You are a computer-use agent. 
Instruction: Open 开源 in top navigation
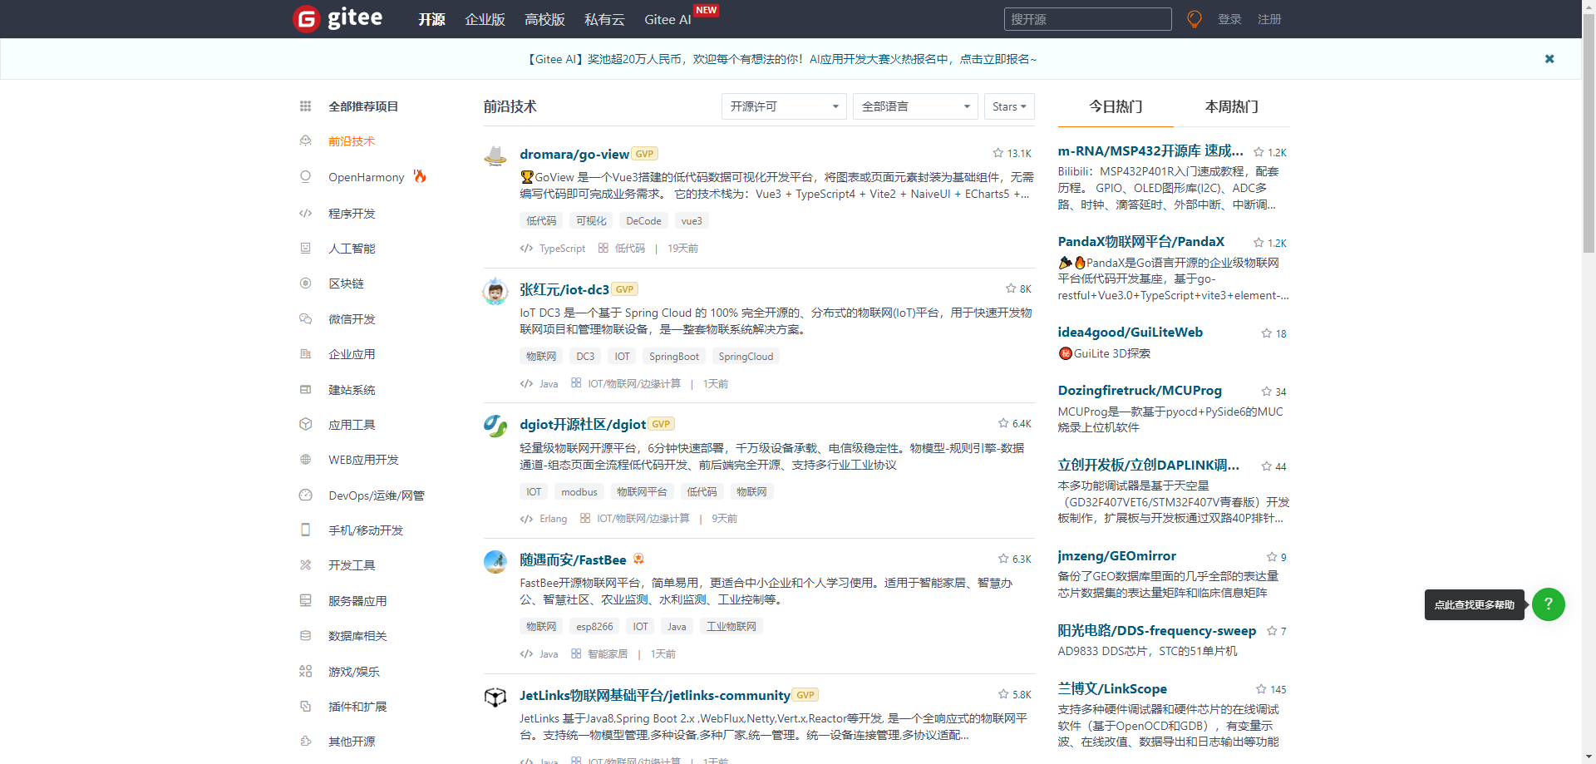(431, 19)
